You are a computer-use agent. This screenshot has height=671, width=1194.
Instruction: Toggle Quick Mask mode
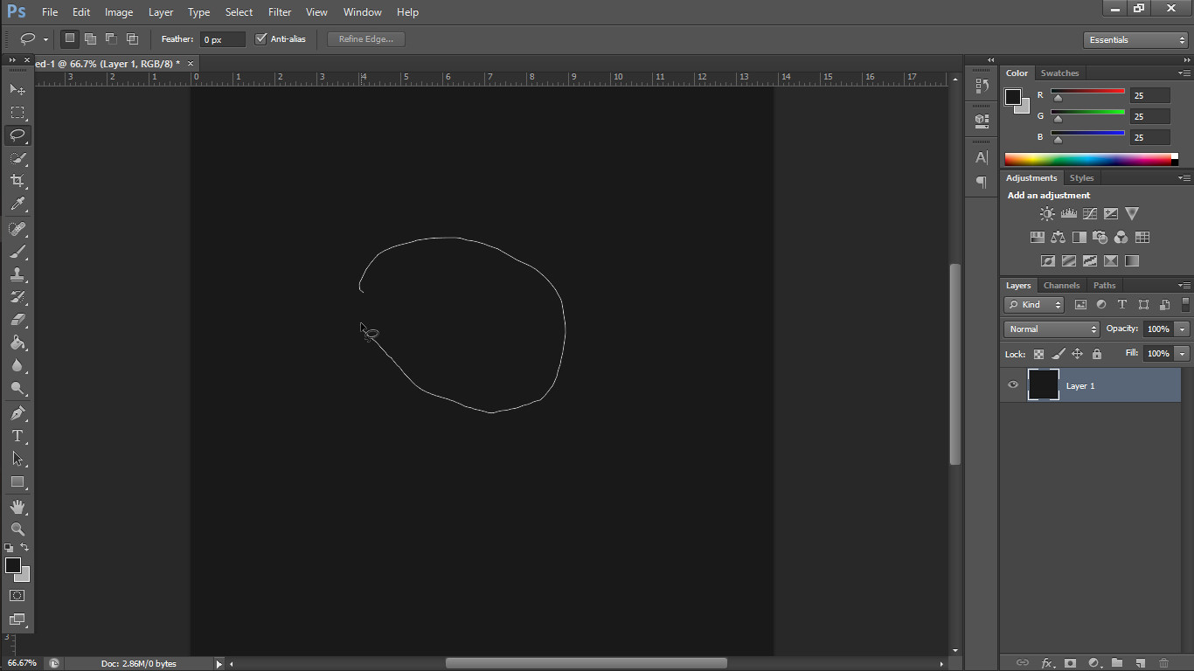point(17,596)
